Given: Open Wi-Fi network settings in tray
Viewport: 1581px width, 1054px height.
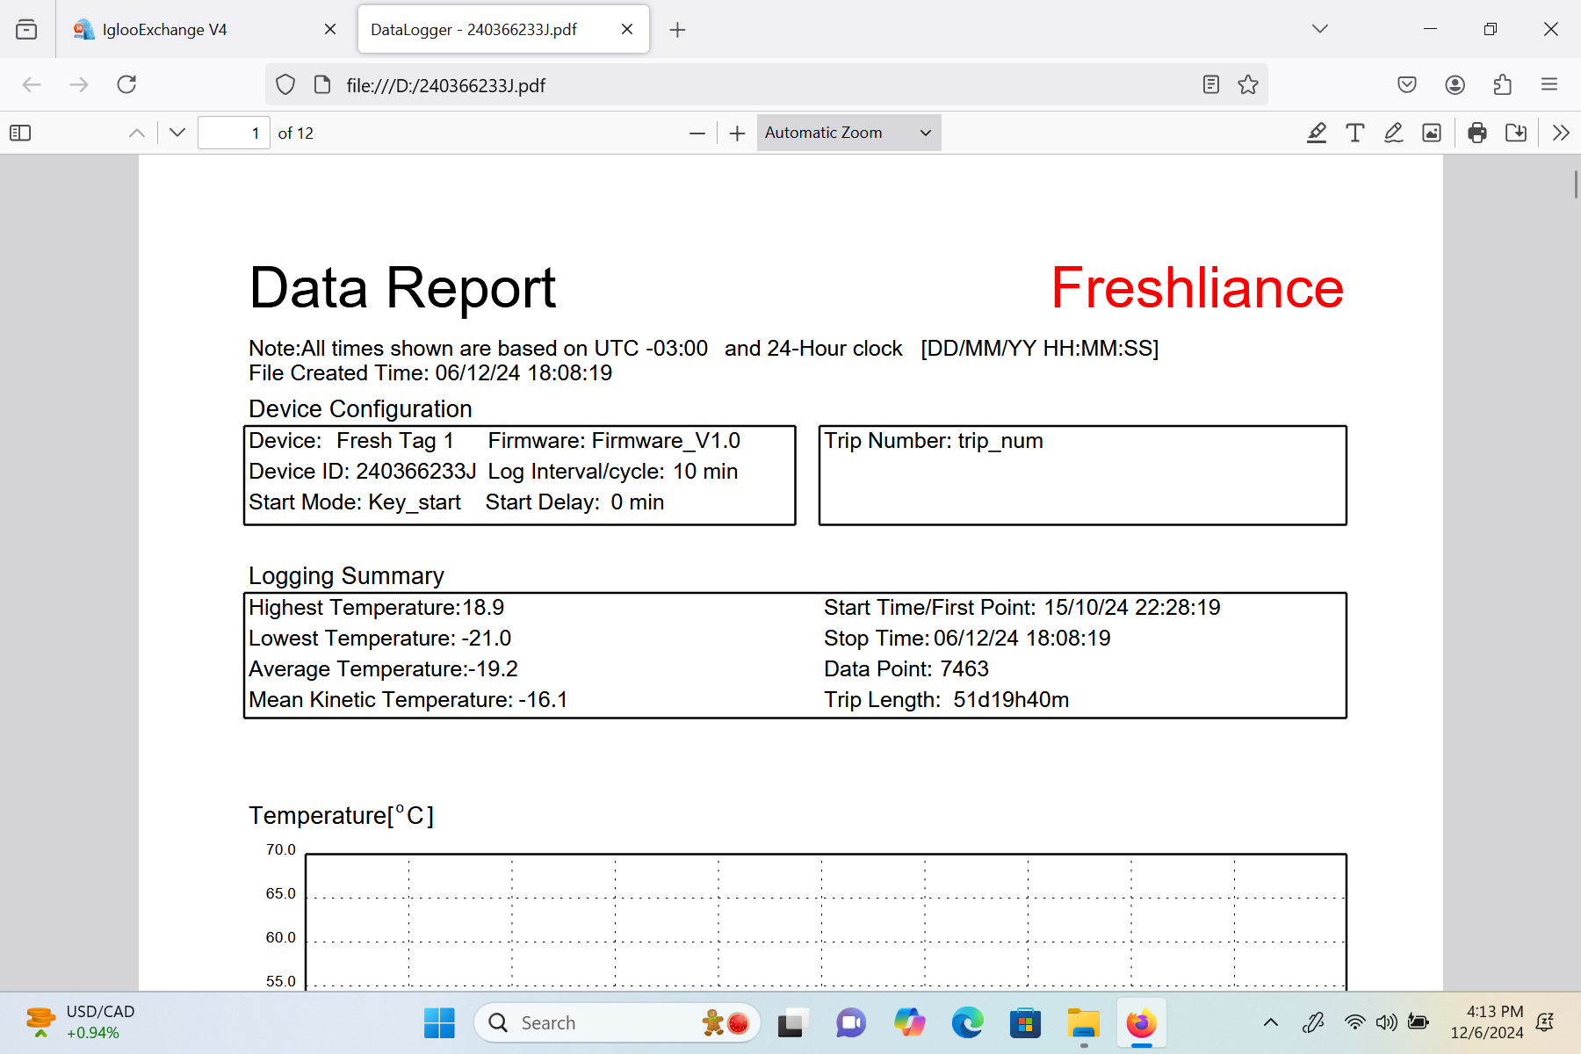Looking at the screenshot, I should coord(1355,1022).
